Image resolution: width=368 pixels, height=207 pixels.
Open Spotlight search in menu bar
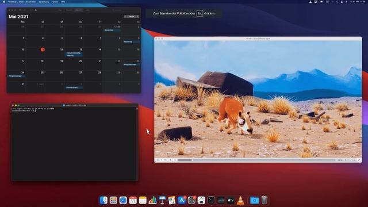(x=338, y=2)
